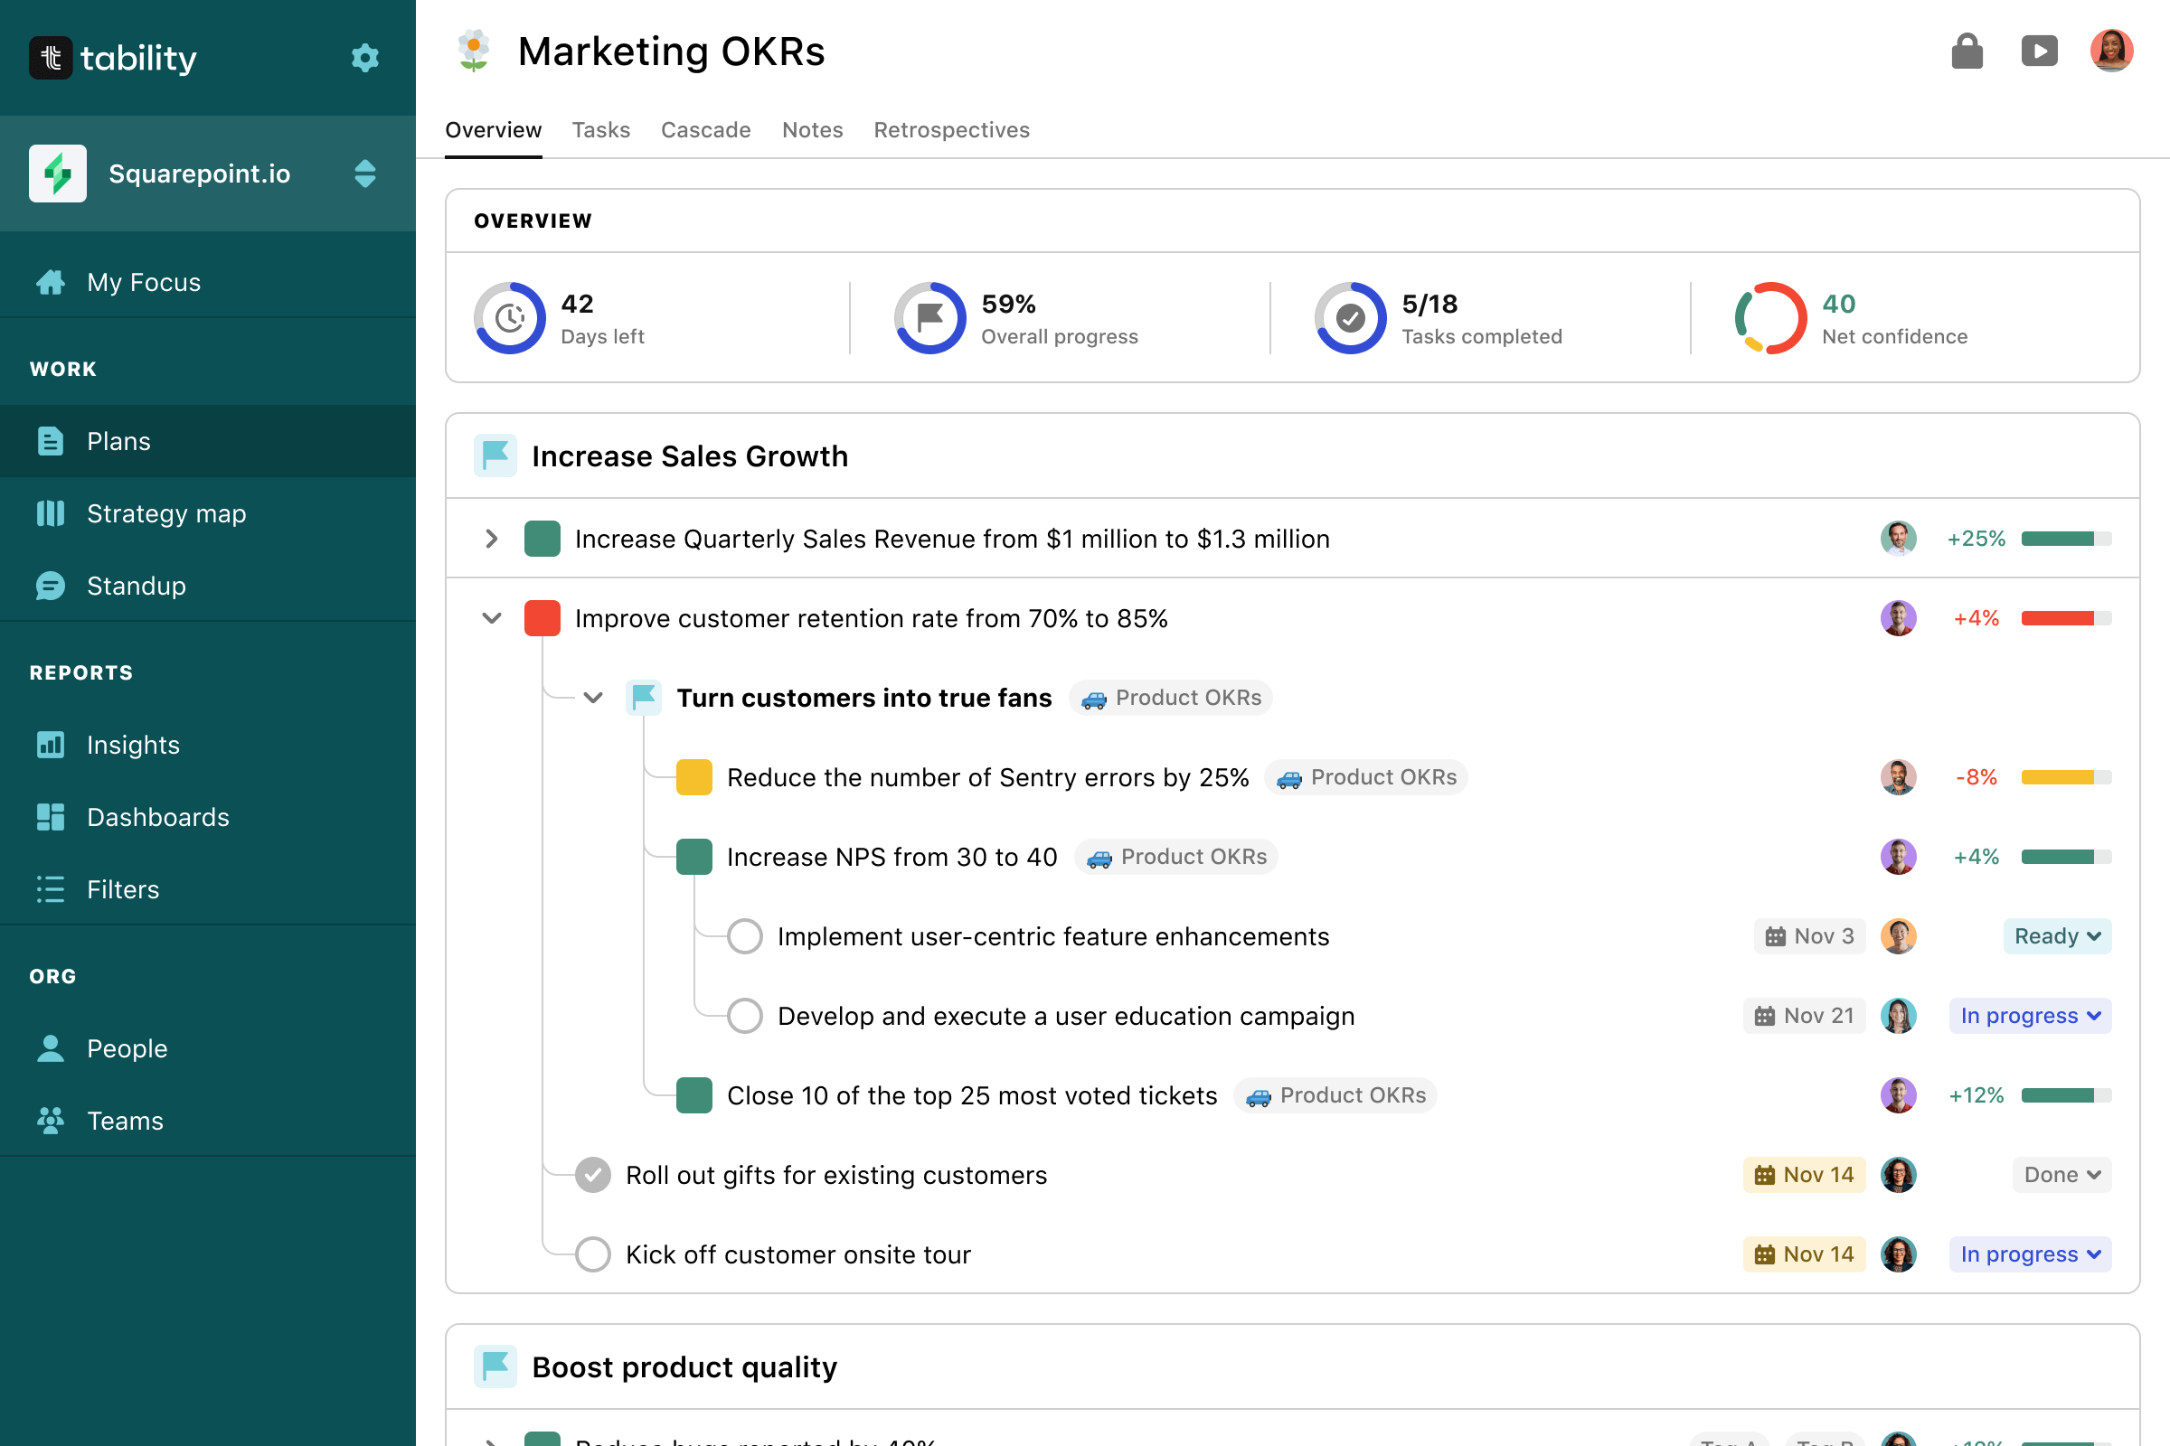This screenshot has width=2170, height=1446.
Task: Click the presentation play icon
Action: (x=2039, y=52)
